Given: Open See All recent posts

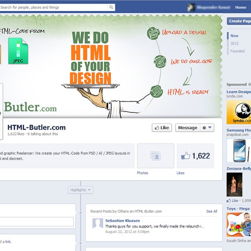Looking at the screenshot, I should pyautogui.click(x=211, y=211).
